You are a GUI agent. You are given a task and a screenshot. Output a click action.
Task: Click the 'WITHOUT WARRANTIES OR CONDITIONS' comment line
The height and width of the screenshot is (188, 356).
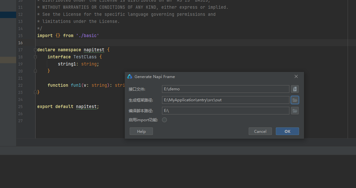click(x=133, y=7)
